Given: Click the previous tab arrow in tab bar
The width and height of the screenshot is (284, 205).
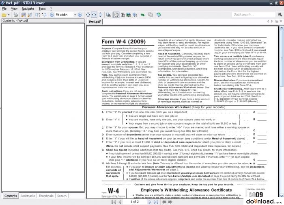Looking at the screenshot, I should (x=268, y=21).
